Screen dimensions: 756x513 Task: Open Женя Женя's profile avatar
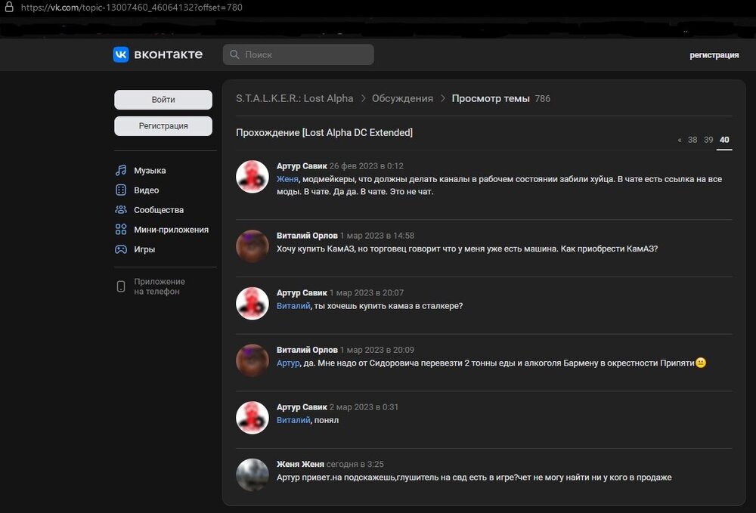[253, 475]
